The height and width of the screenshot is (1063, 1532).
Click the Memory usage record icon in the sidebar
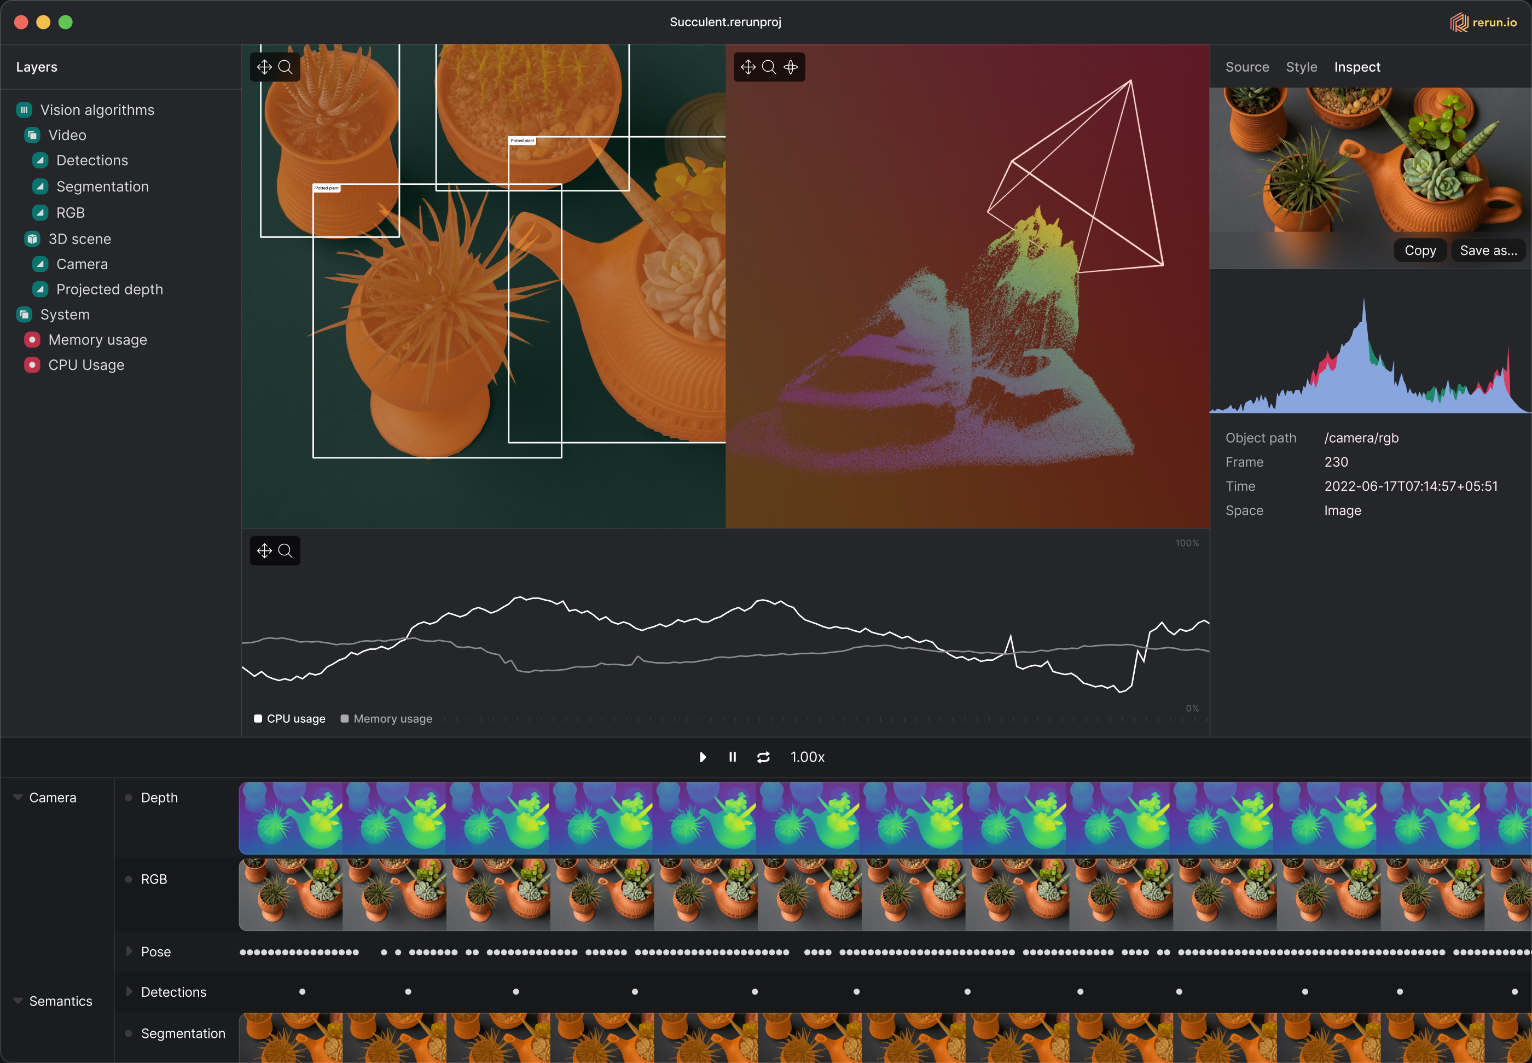coord(31,340)
